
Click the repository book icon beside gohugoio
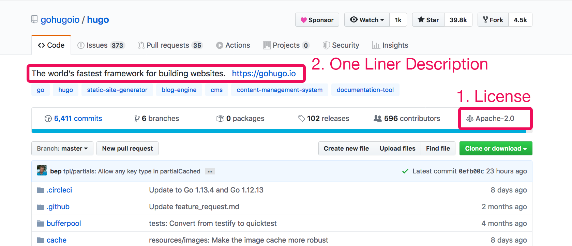coord(34,19)
